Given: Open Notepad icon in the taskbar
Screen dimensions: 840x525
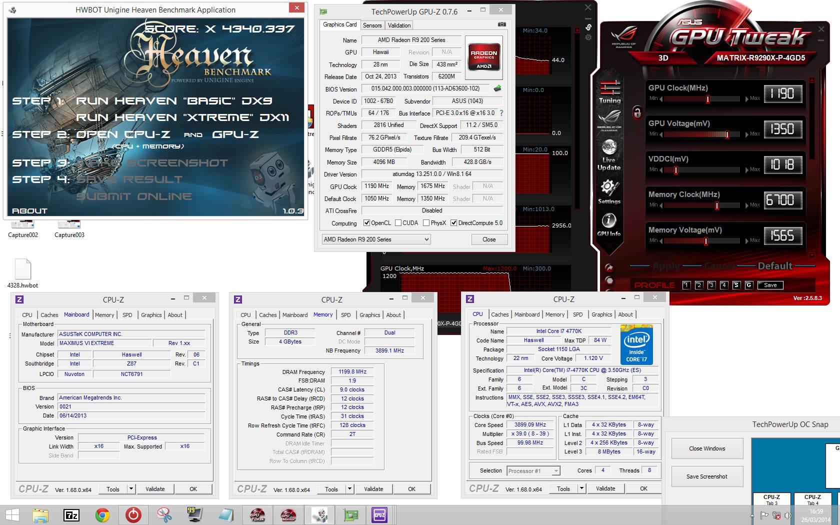Looking at the screenshot, I should (x=226, y=515).
